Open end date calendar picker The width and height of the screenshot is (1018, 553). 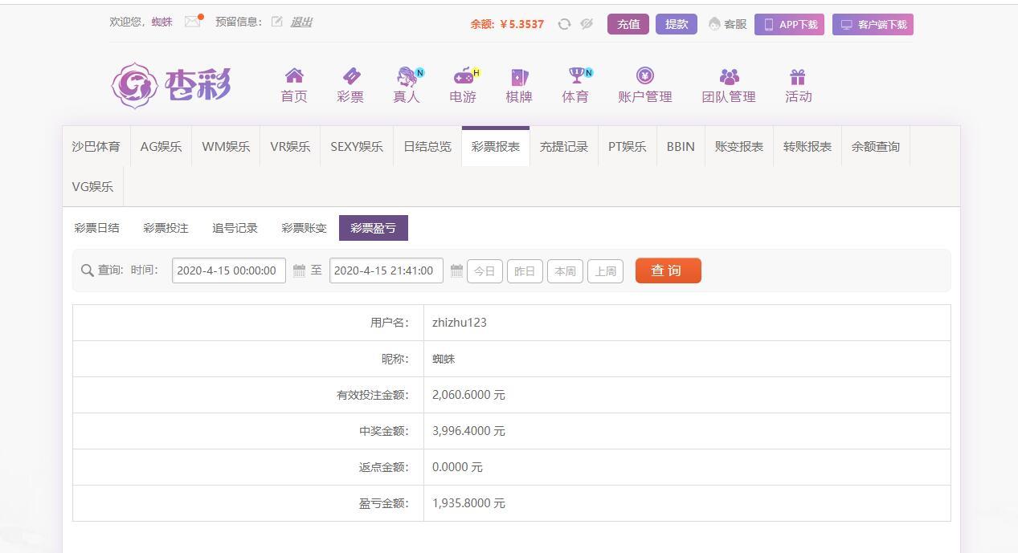pos(456,271)
